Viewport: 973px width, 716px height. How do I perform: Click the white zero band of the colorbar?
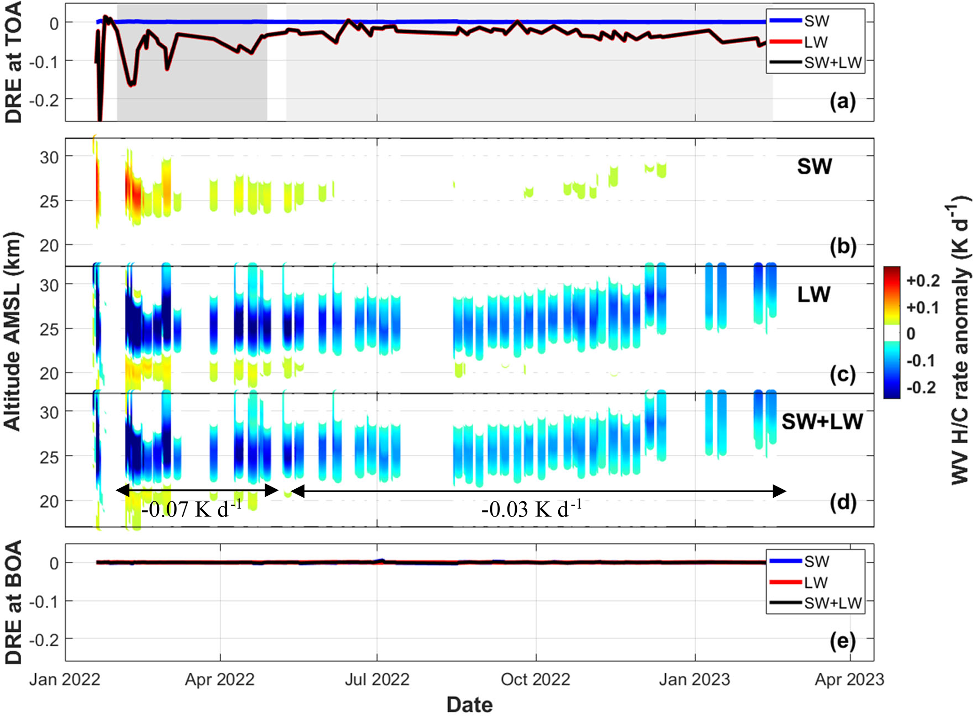click(x=892, y=333)
